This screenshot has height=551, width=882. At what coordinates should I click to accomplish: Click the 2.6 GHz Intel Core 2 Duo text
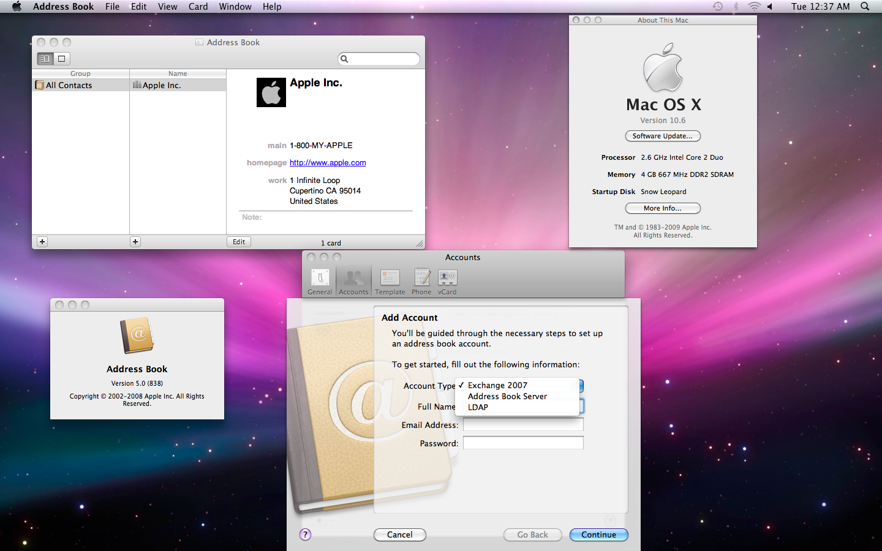(x=682, y=157)
